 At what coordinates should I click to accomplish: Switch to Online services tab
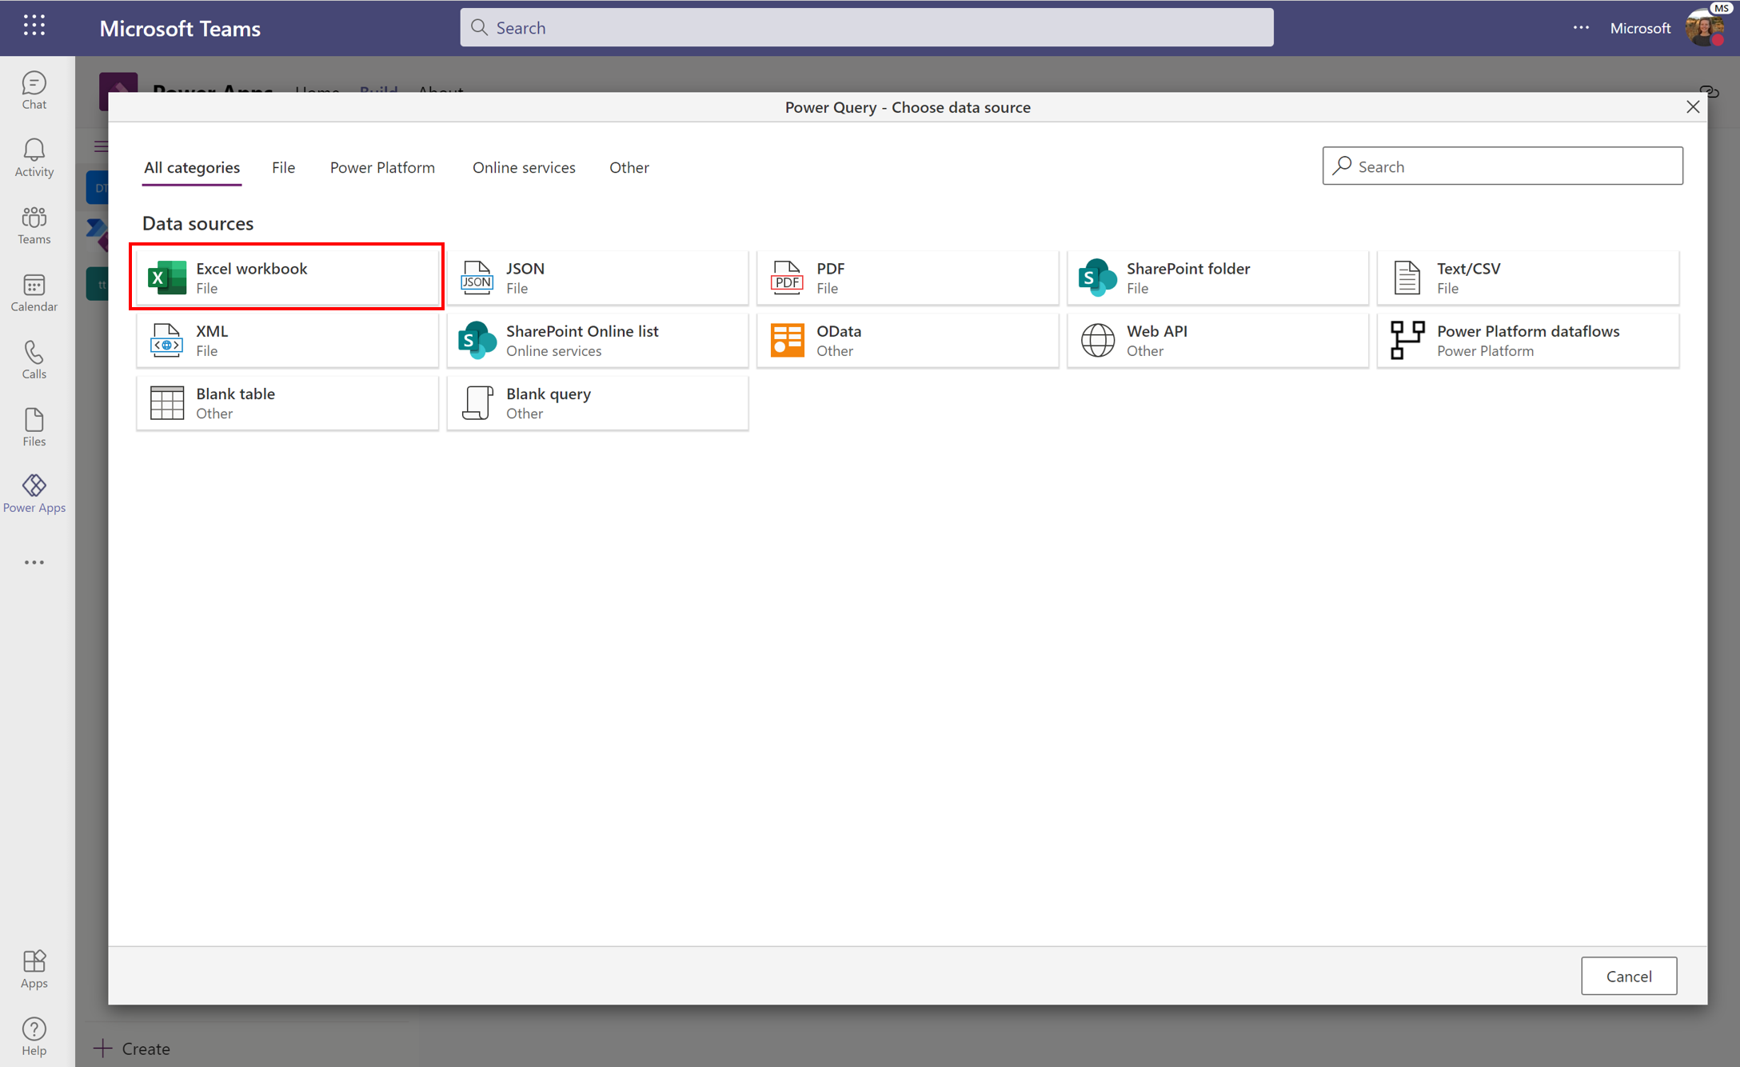point(523,166)
